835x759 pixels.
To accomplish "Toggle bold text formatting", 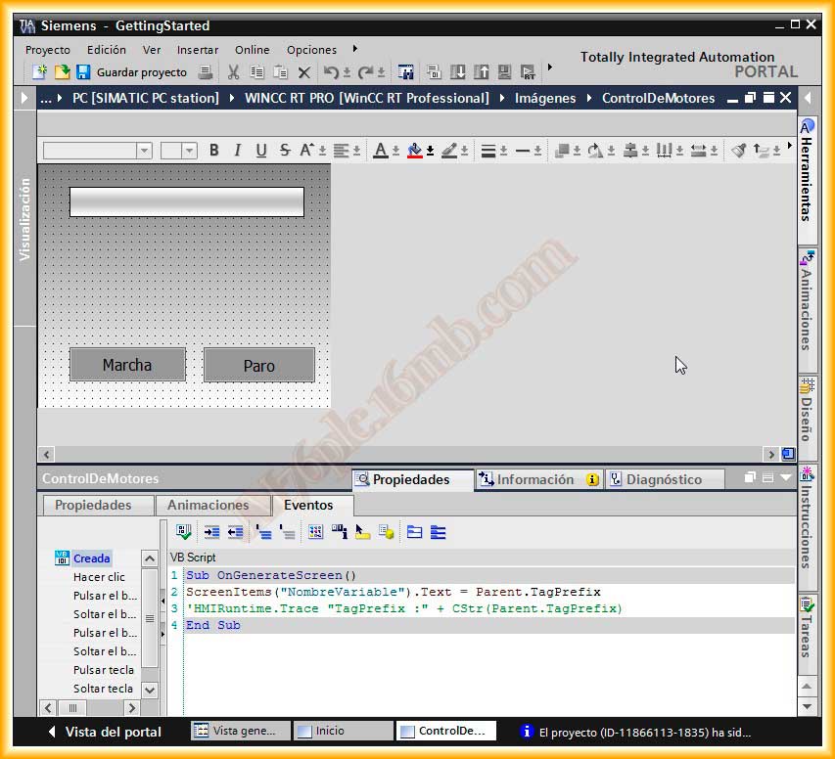I will [213, 151].
